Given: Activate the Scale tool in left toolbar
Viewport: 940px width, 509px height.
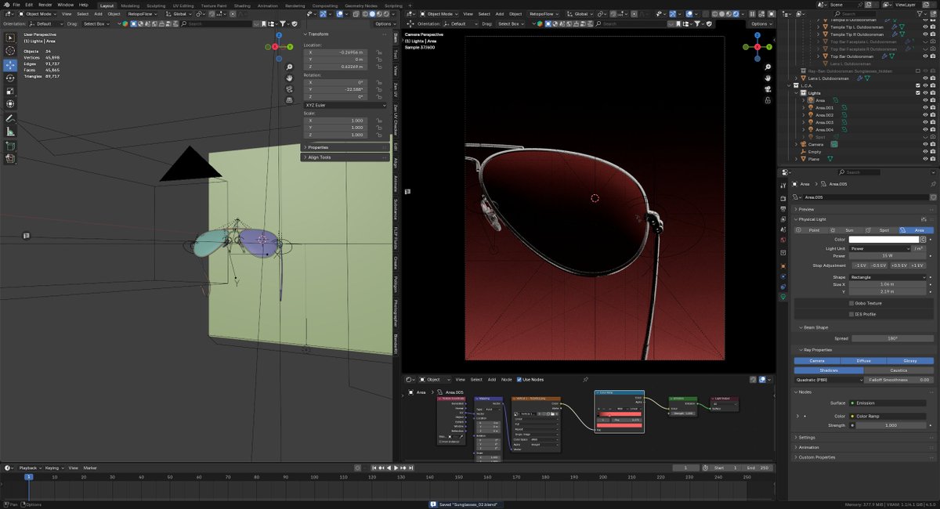Looking at the screenshot, I should click(x=10, y=91).
